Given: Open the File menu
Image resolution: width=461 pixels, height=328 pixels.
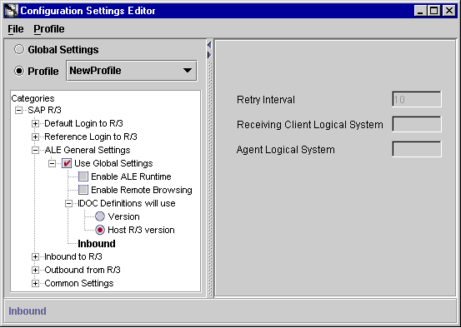Looking at the screenshot, I should click(16, 29).
